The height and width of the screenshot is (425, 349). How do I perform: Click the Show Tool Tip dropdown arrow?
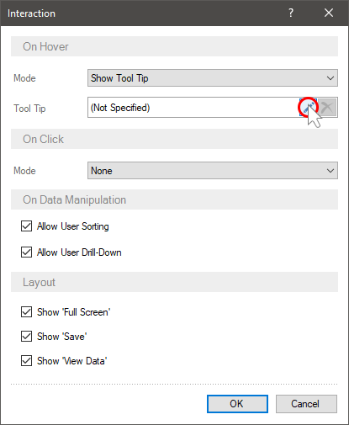[x=330, y=78]
